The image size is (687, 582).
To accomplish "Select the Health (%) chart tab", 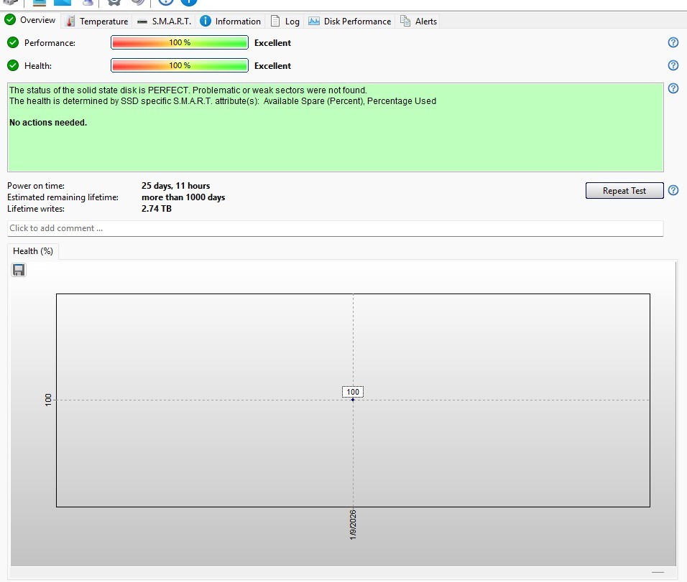I will pyautogui.click(x=33, y=251).
